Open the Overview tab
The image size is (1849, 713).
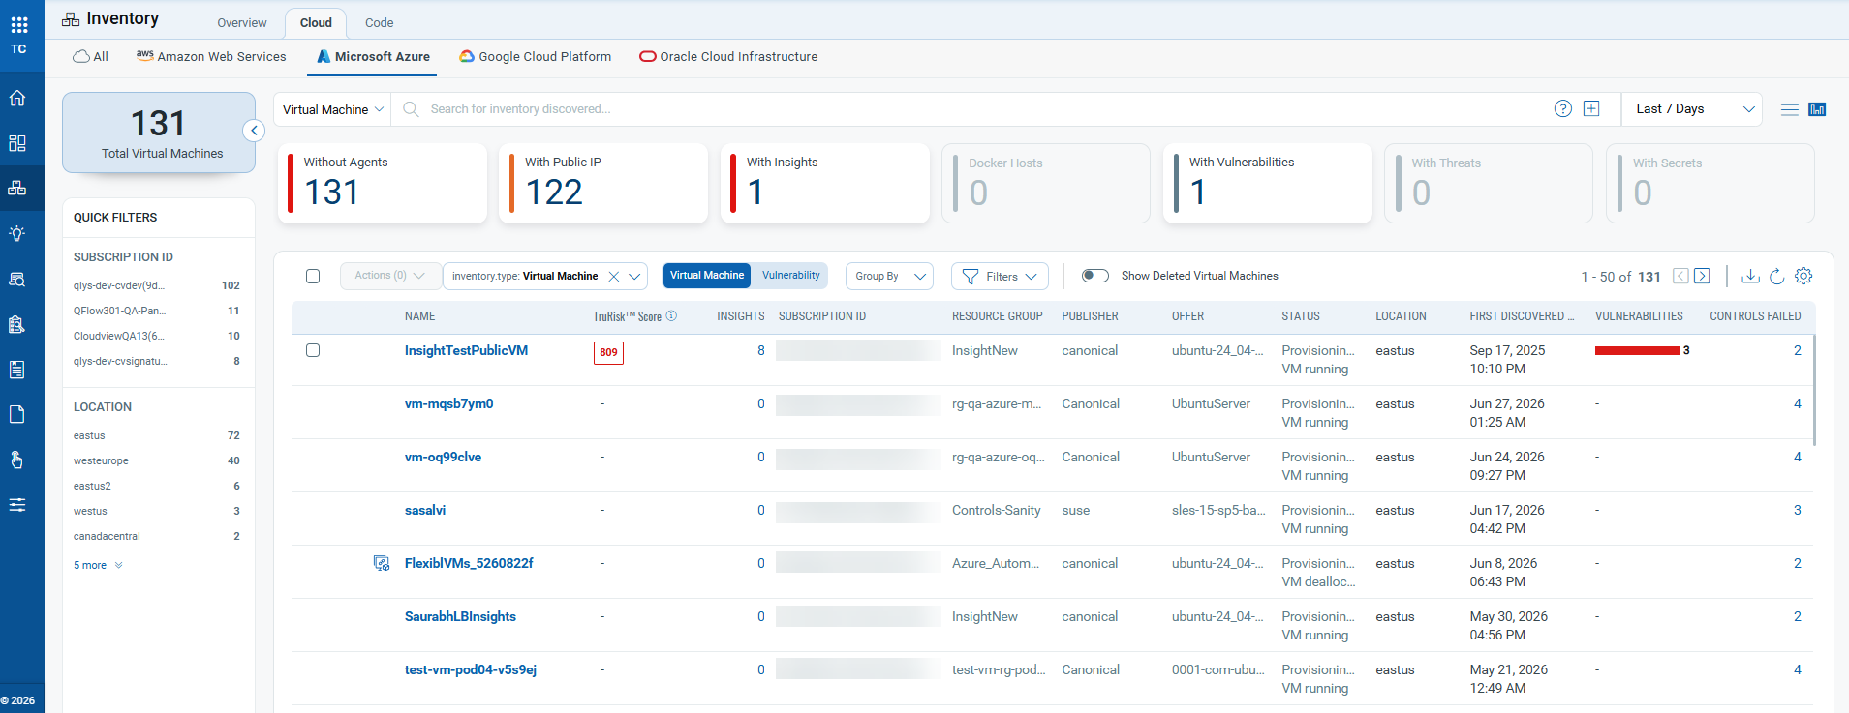click(x=242, y=22)
